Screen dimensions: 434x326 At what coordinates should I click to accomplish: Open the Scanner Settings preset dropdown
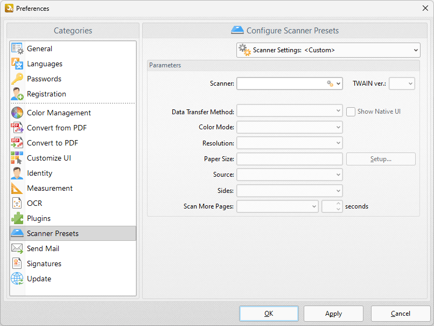tap(328, 50)
